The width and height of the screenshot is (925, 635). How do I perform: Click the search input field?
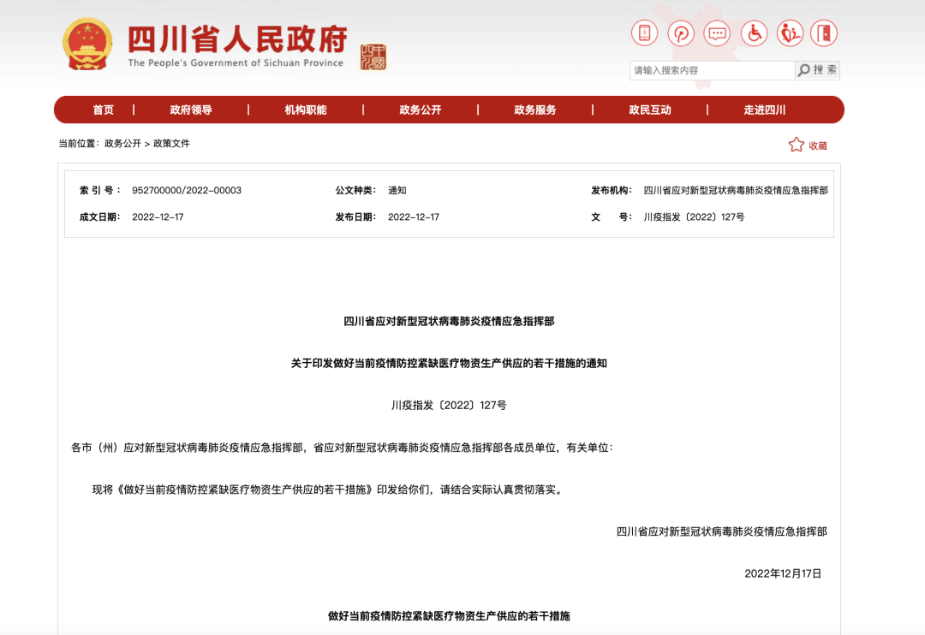tap(712, 70)
